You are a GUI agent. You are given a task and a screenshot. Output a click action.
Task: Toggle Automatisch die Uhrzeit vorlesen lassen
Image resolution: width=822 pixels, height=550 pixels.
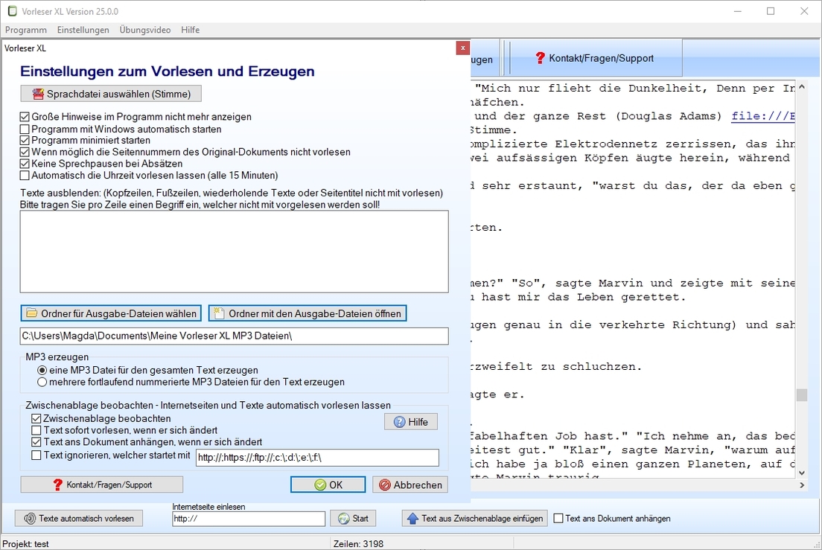25,176
